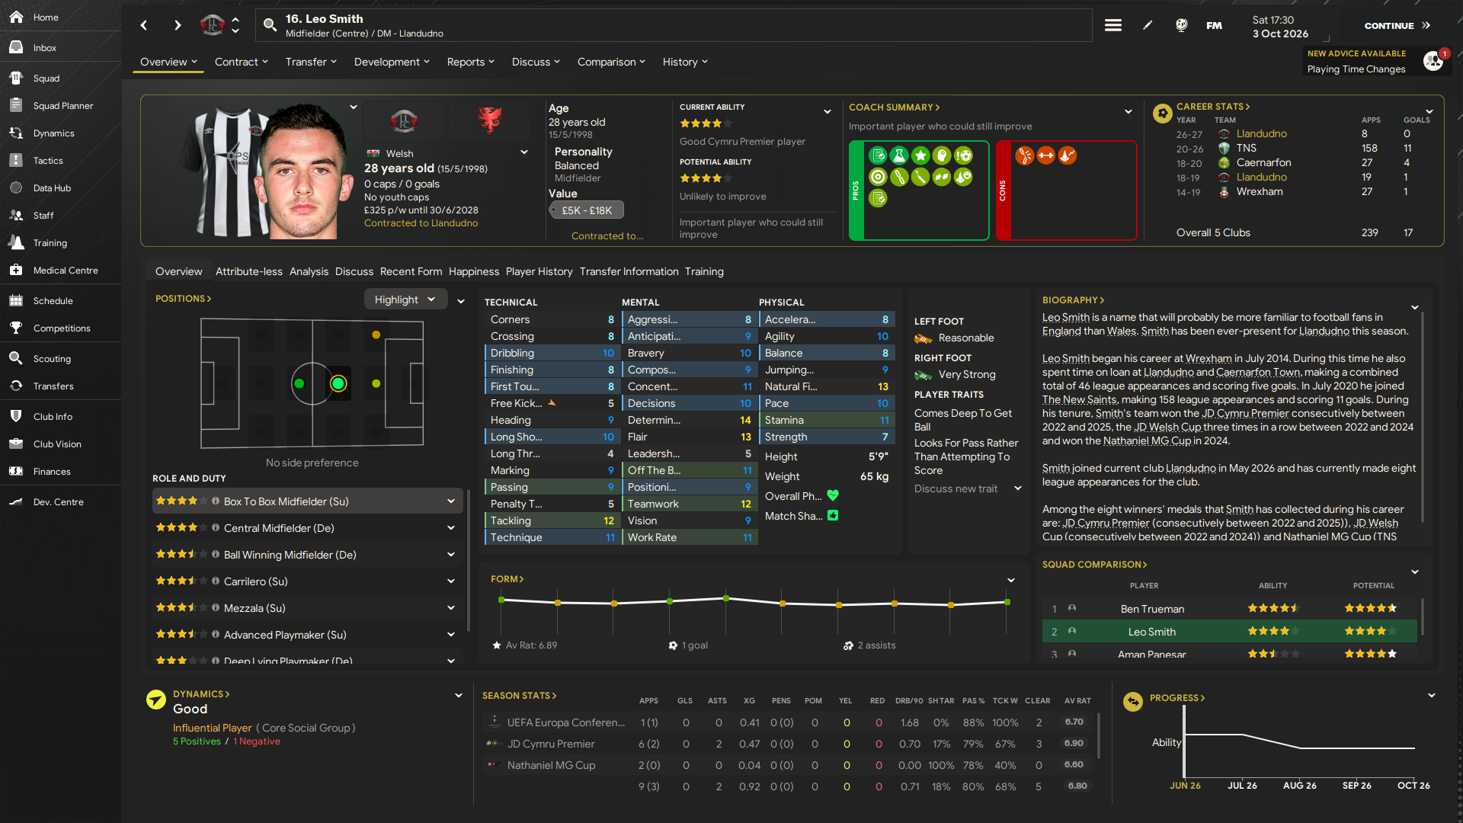Open the Development menu
This screenshot has height=823, width=1463.
pos(392,62)
